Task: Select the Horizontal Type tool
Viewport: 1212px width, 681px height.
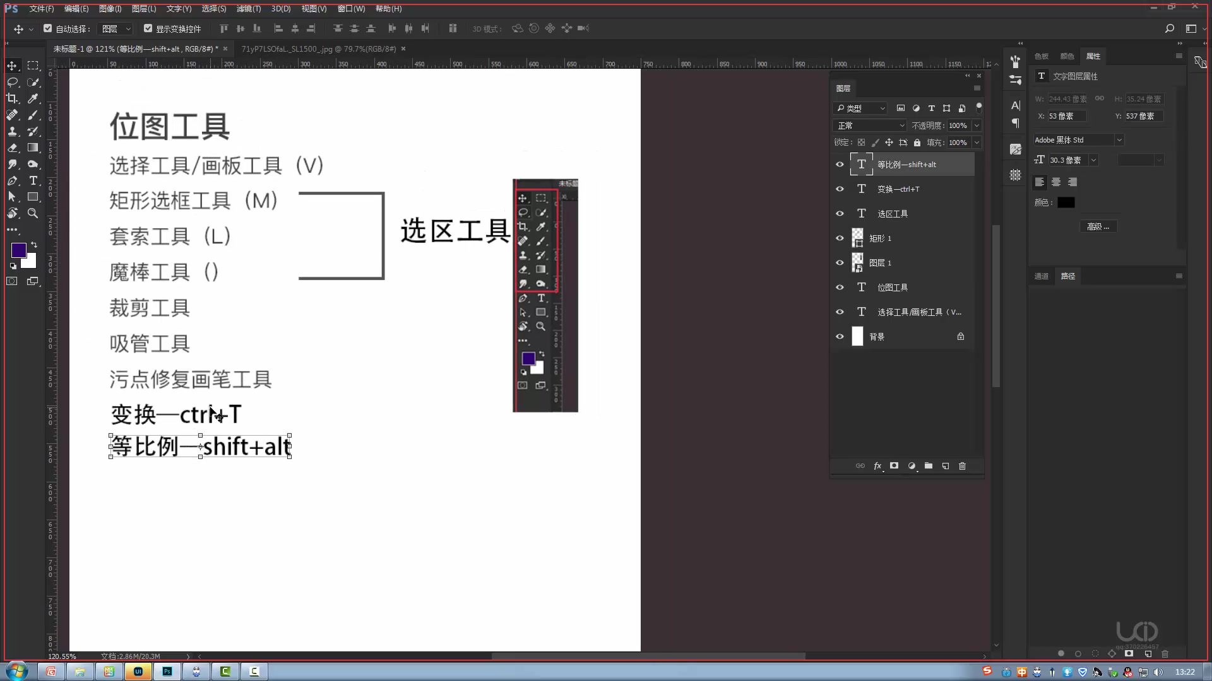Action: point(33,180)
